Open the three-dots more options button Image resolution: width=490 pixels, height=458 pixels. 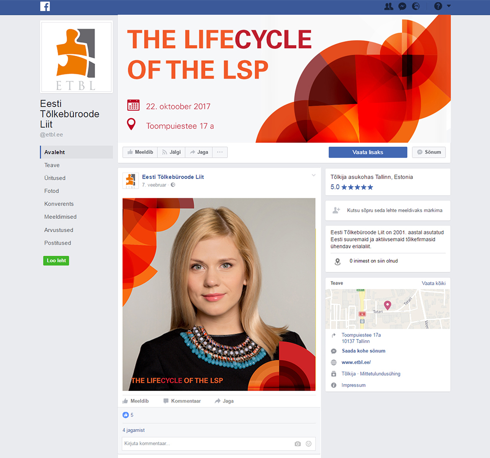coord(220,152)
